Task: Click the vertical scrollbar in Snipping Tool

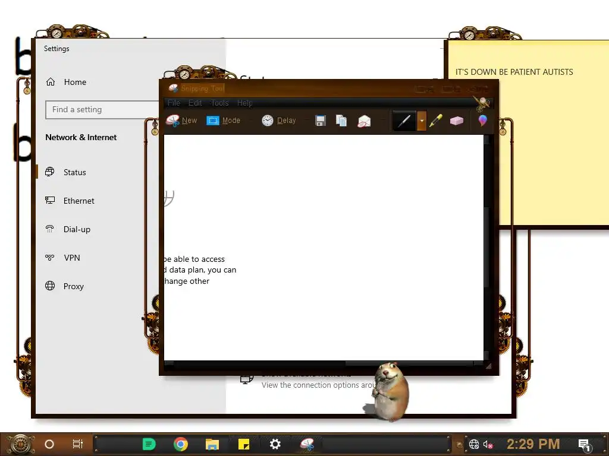Action: tap(486, 248)
